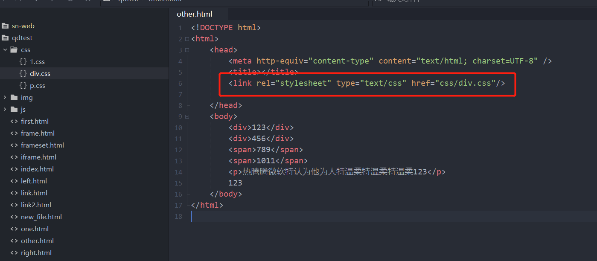
Task: Open iframe.html from the file tree
Action: pos(38,157)
